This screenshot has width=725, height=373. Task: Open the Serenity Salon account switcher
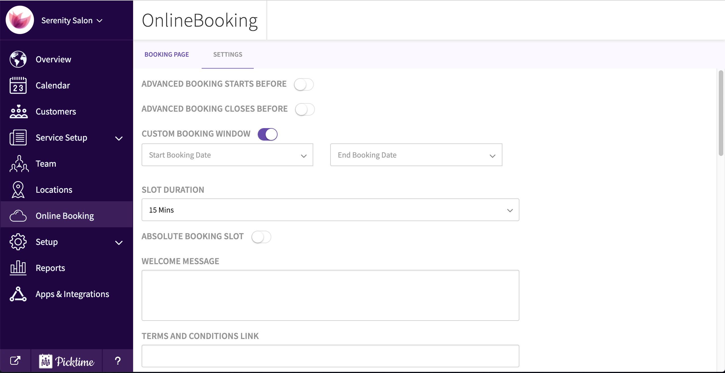click(x=71, y=20)
